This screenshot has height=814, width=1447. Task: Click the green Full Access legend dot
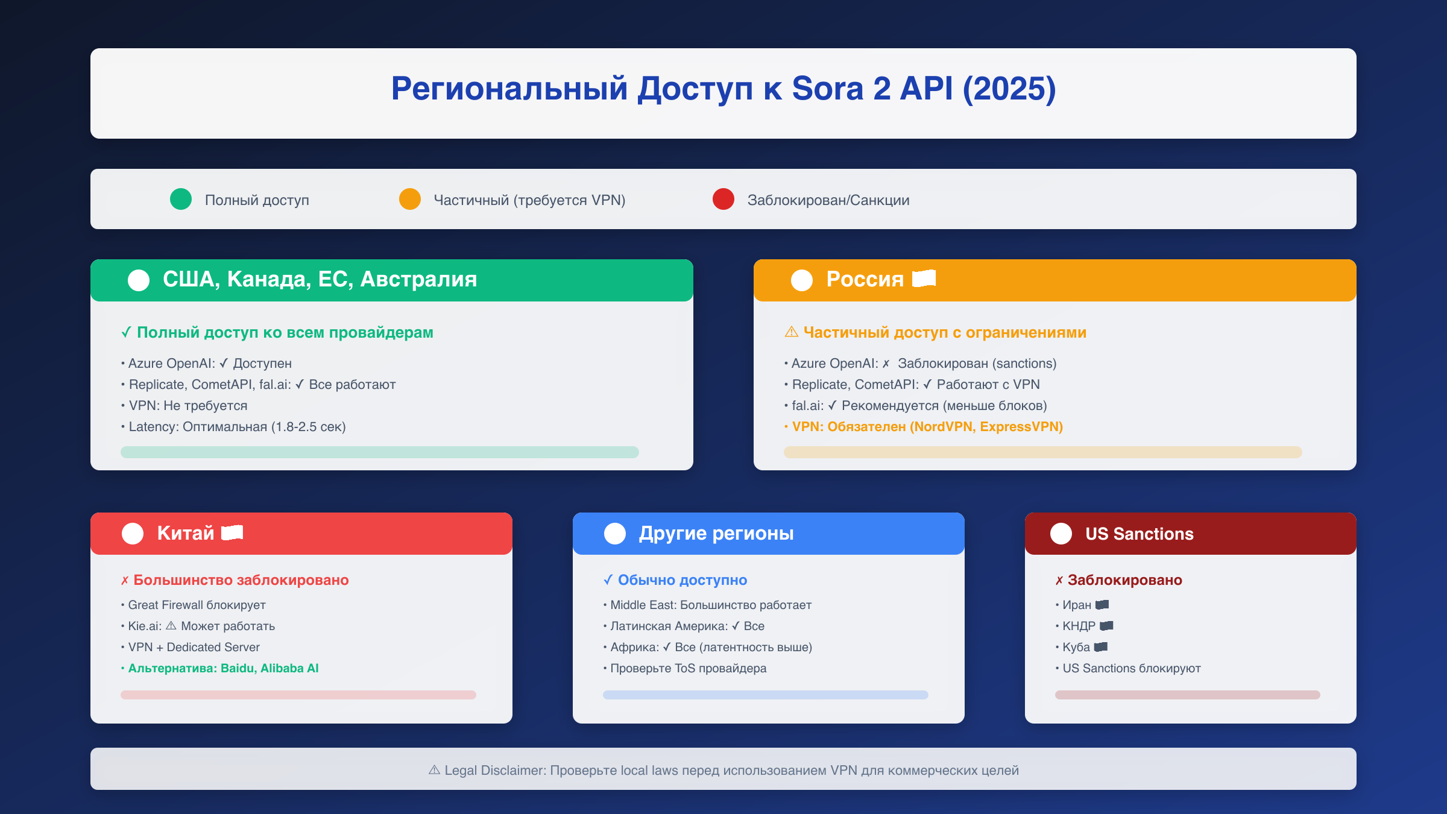point(181,199)
